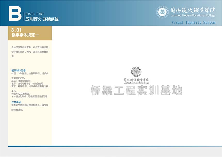Click the blue gradient bar at page bottom
The width and height of the screenshot is (222, 157).
click(x=115, y=146)
